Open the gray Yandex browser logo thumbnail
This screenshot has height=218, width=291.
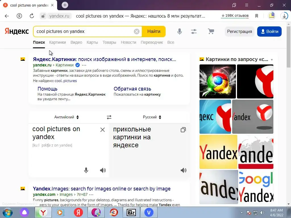[253, 117]
